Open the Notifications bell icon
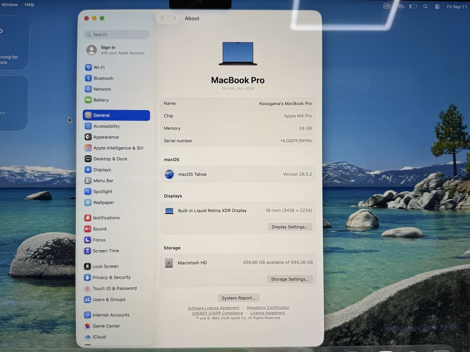This screenshot has width=470, height=352. 88,218
